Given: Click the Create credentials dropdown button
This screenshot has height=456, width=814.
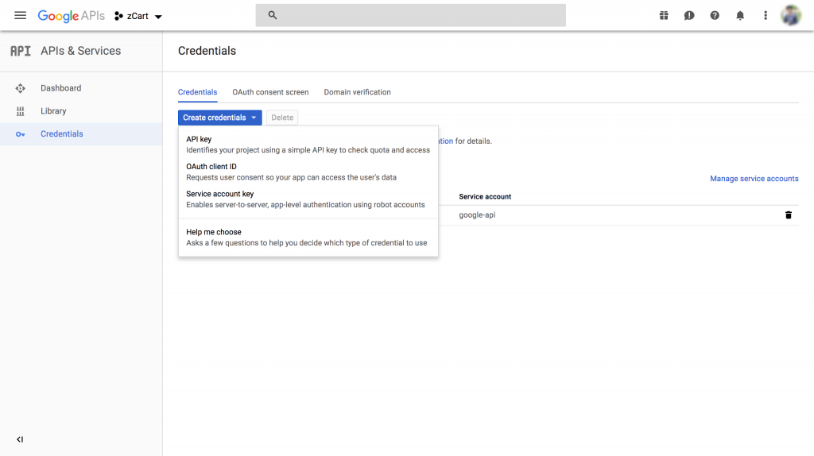Looking at the screenshot, I should pyautogui.click(x=219, y=118).
